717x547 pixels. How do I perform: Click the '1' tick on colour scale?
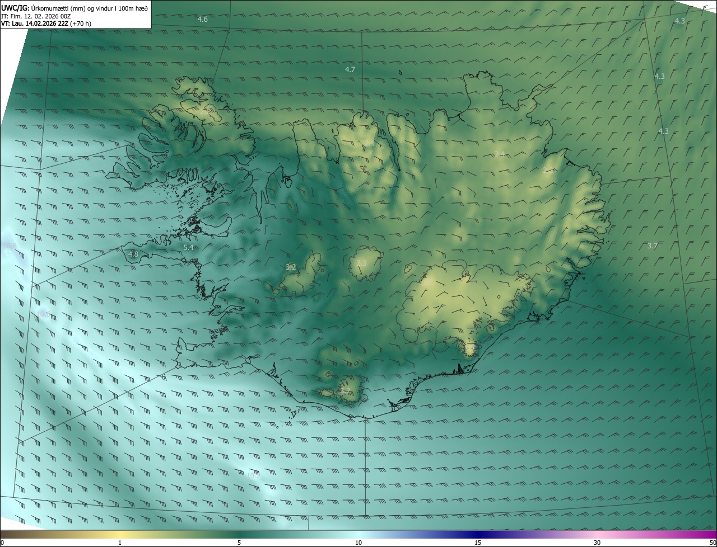point(120,543)
